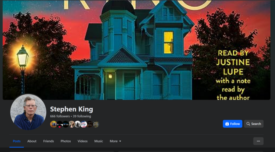Open the 39 following list

(82, 116)
